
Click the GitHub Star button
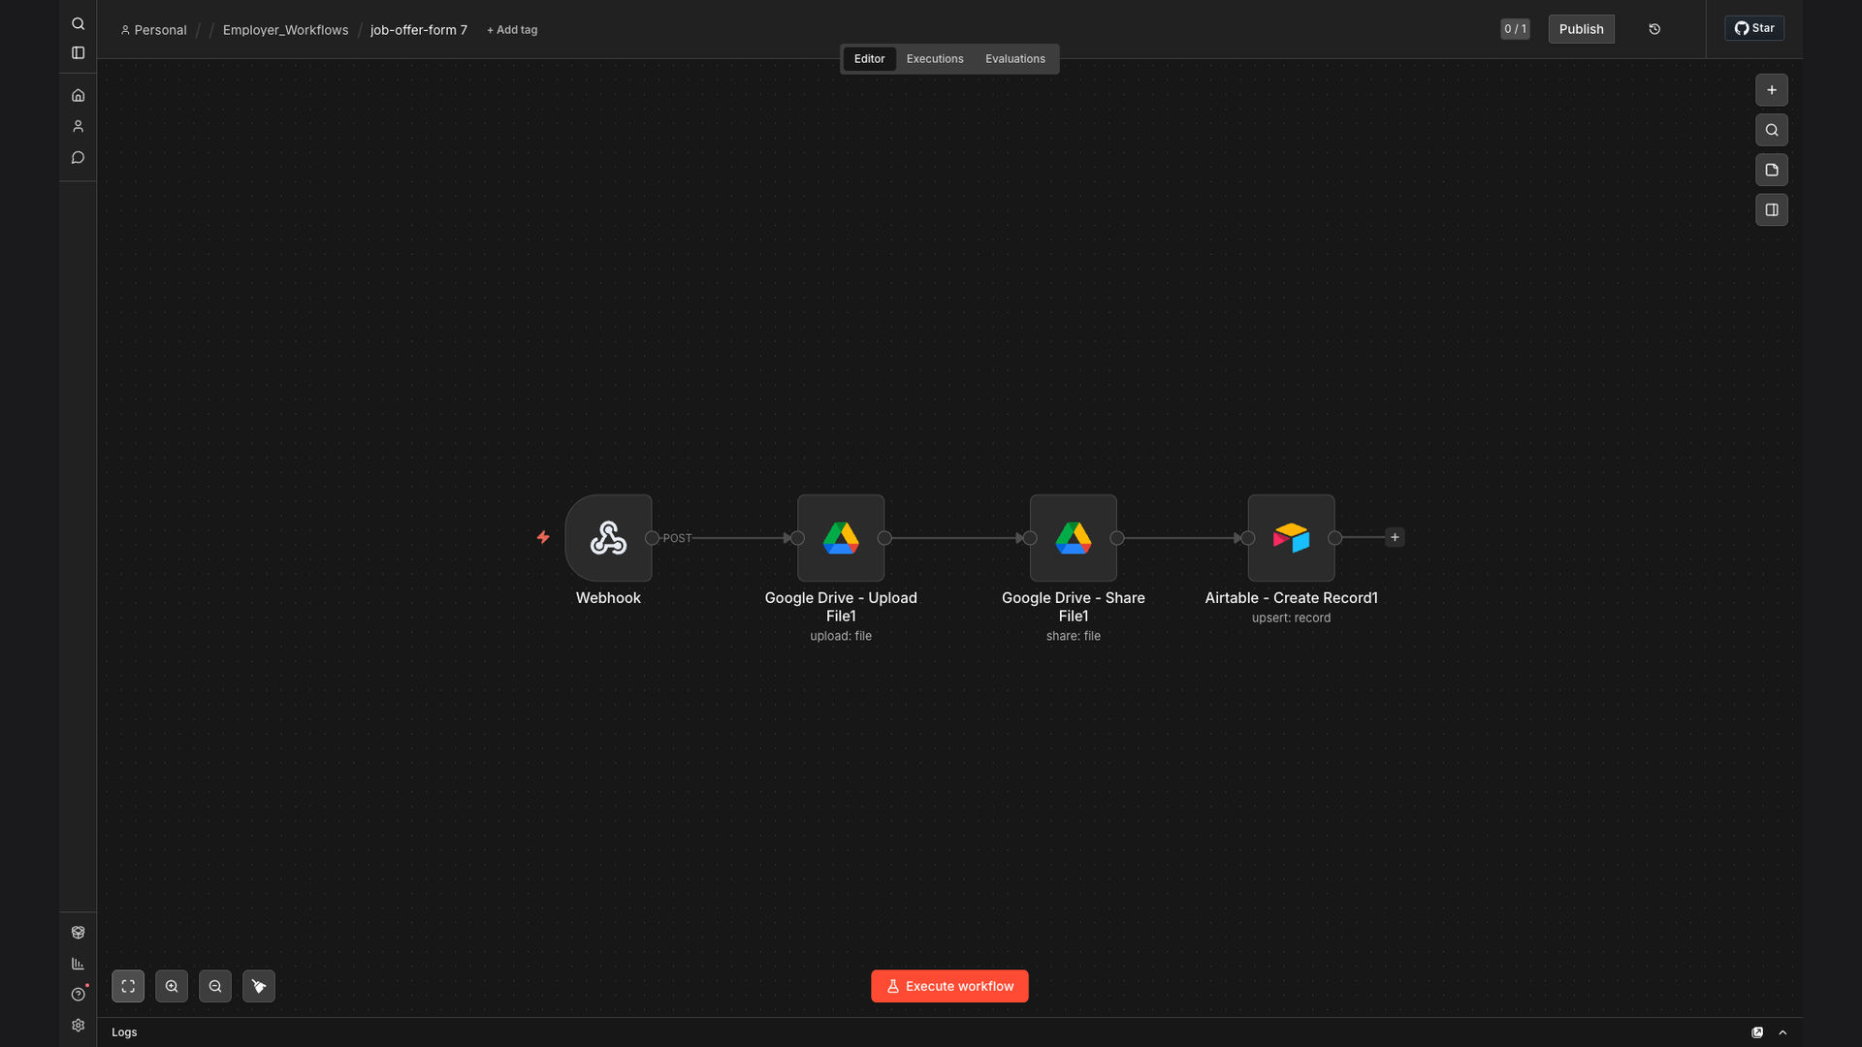pyautogui.click(x=1754, y=28)
